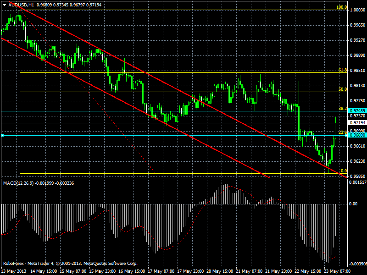The image size is (367, 275).
Task: Click the 0.98510 price axis label
Action: 358,71
